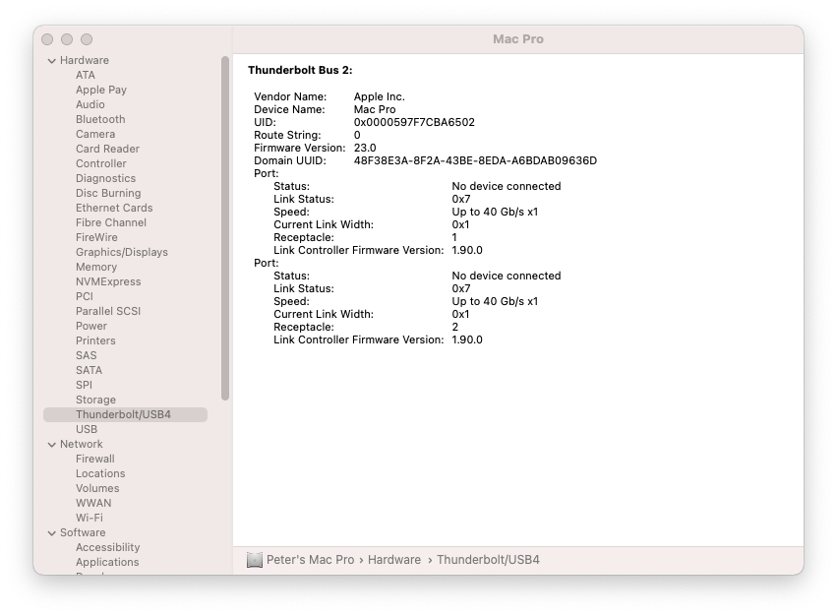Viewport: 837px width, 616px height.
Task: Show Bluetooth information
Action: pos(100,120)
